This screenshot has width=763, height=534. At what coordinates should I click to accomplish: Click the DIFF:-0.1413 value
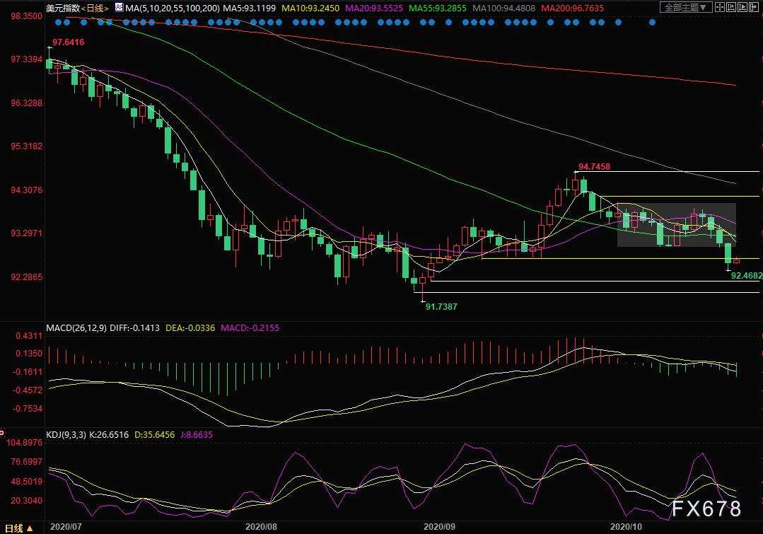coord(135,328)
